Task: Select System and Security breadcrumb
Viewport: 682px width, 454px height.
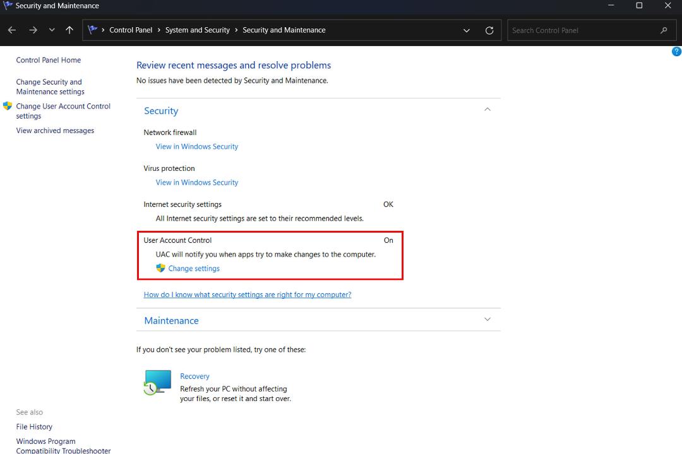Action: tap(198, 30)
